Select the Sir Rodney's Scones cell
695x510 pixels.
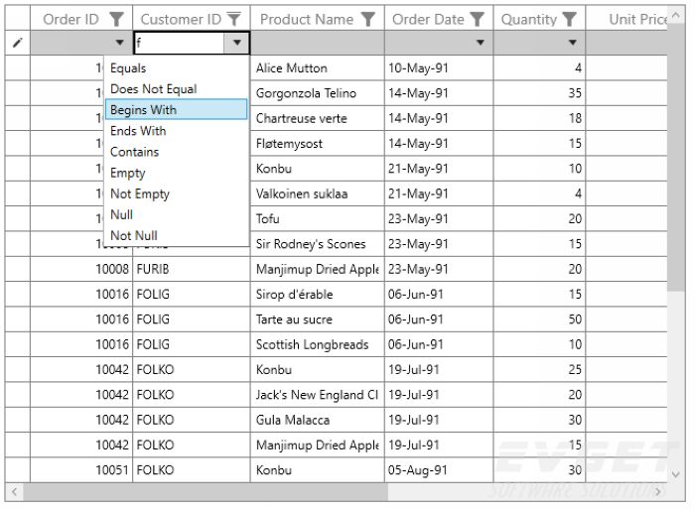tap(318, 244)
